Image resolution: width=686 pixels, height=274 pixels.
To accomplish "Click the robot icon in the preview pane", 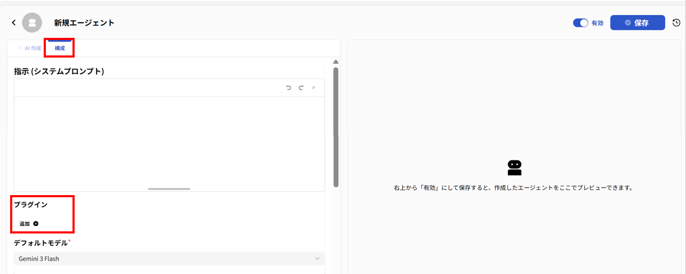I will coord(514,168).
